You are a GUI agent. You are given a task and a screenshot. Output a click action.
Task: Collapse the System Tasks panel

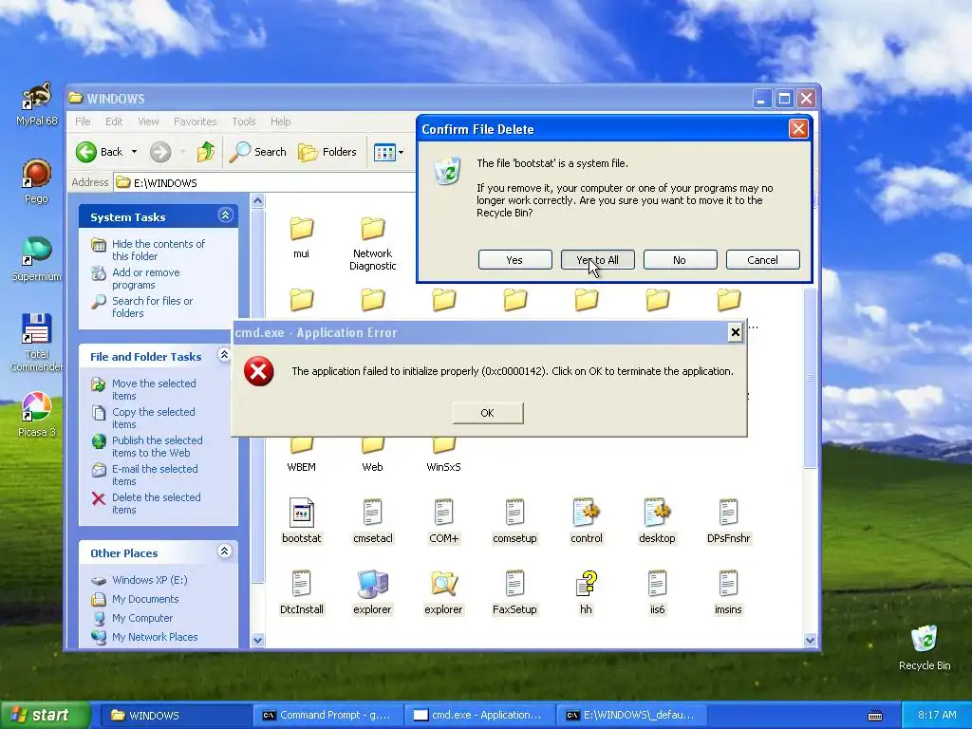[x=225, y=215]
